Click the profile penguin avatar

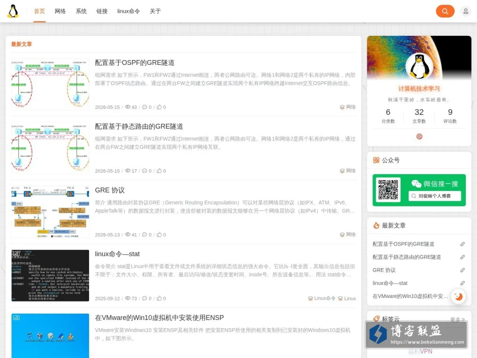pyautogui.click(x=419, y=66)
